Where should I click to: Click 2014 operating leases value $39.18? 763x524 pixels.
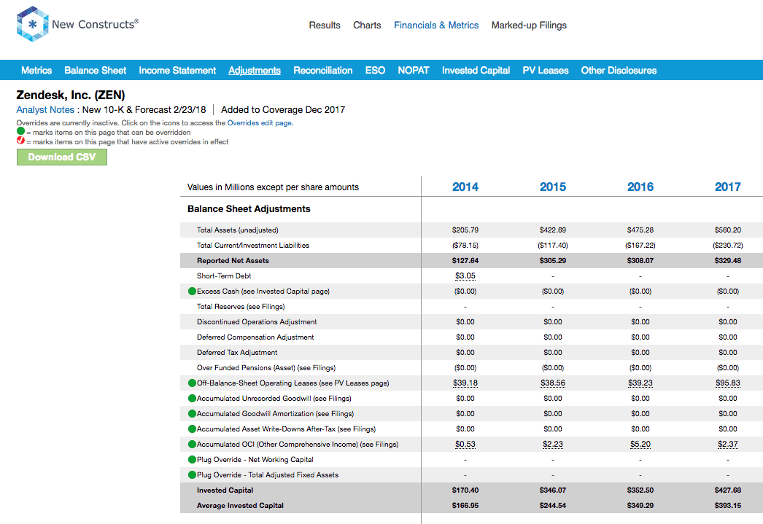[465, 383]
